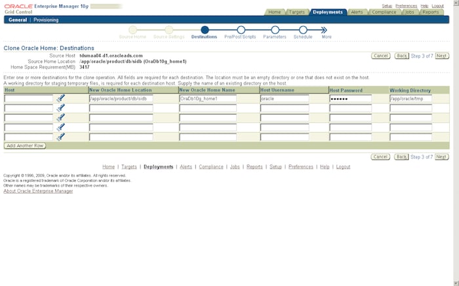
Task: Focus third row Host Password field
Action: coord(350,118)
